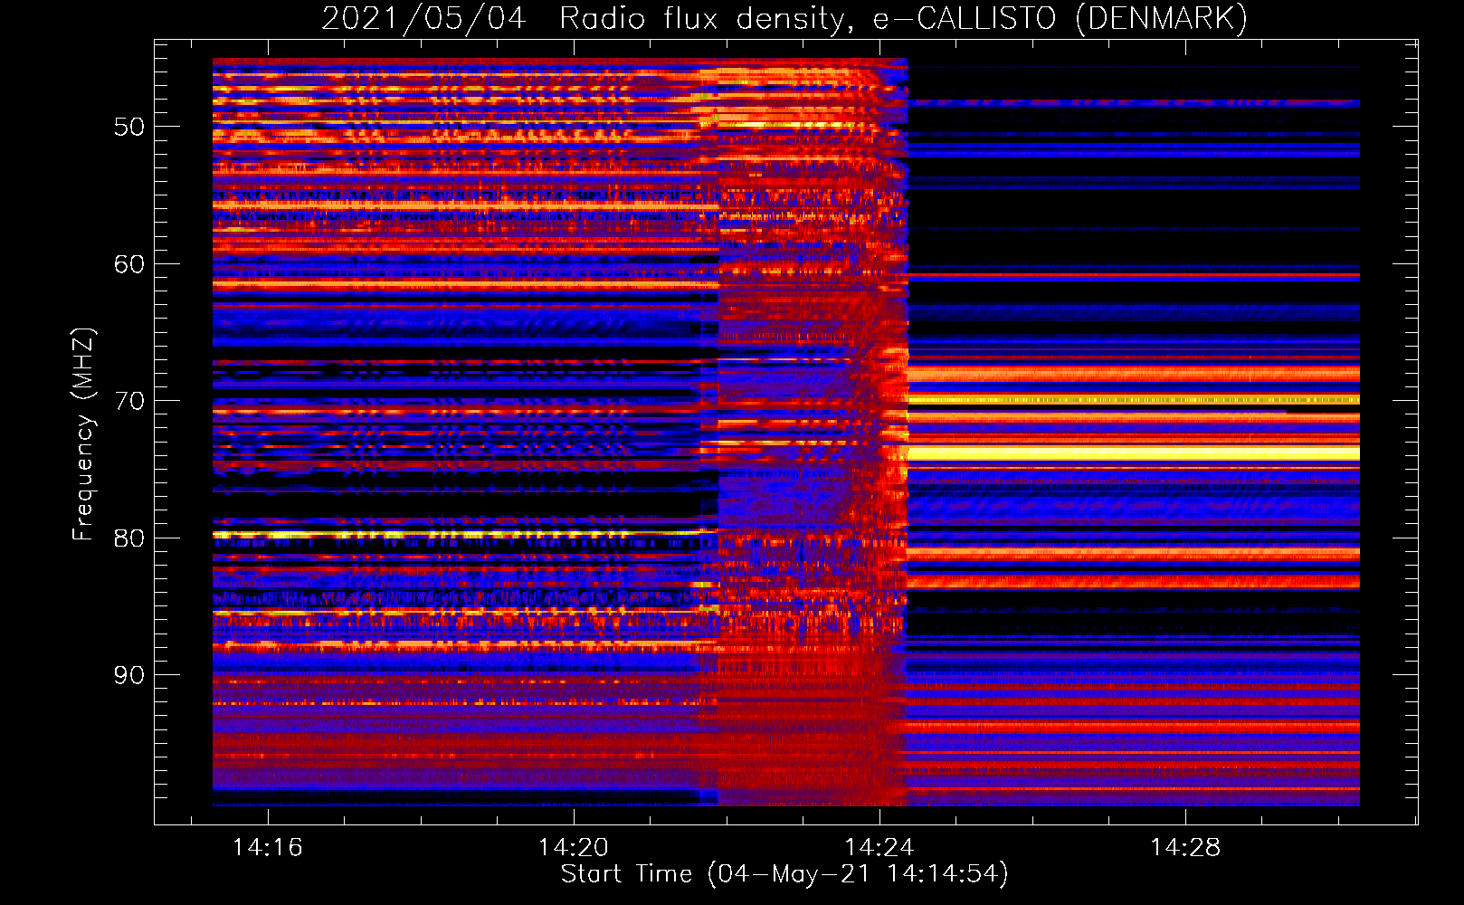Click the 90 MHz frequency tick label
The height and width of the screenshot is (905, 1464).
point(129,675)
